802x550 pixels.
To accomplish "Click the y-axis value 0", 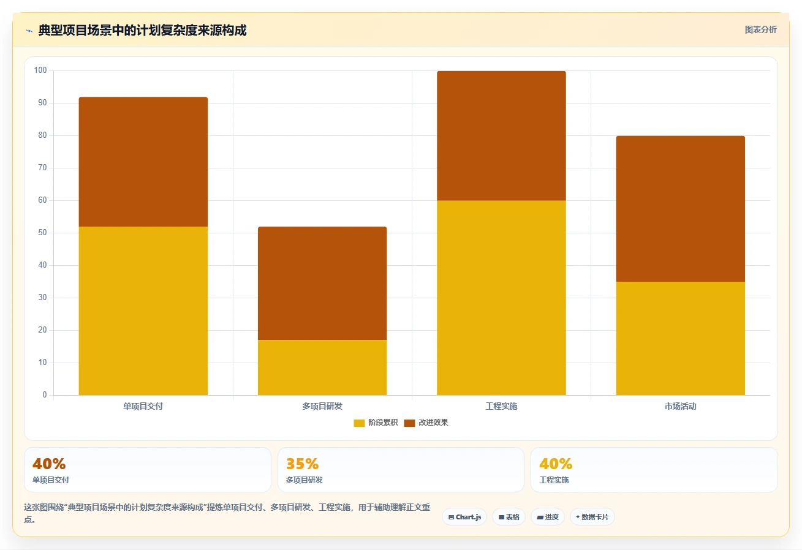I will pyautogui.click(x=45, y=395).
